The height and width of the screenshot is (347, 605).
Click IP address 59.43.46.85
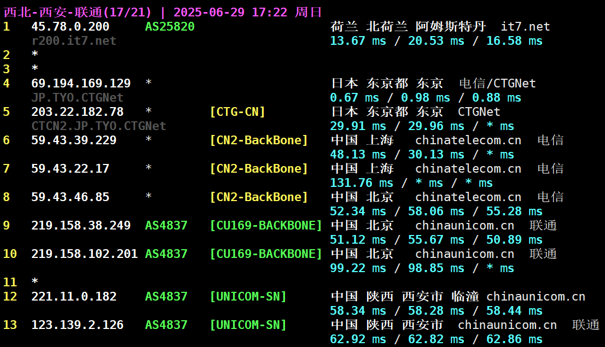[x=70, y=197]
